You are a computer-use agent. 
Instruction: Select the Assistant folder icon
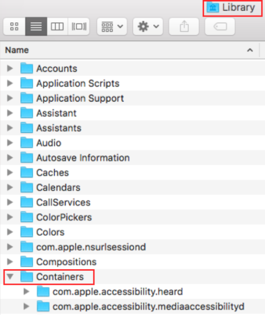pos(27,113)
